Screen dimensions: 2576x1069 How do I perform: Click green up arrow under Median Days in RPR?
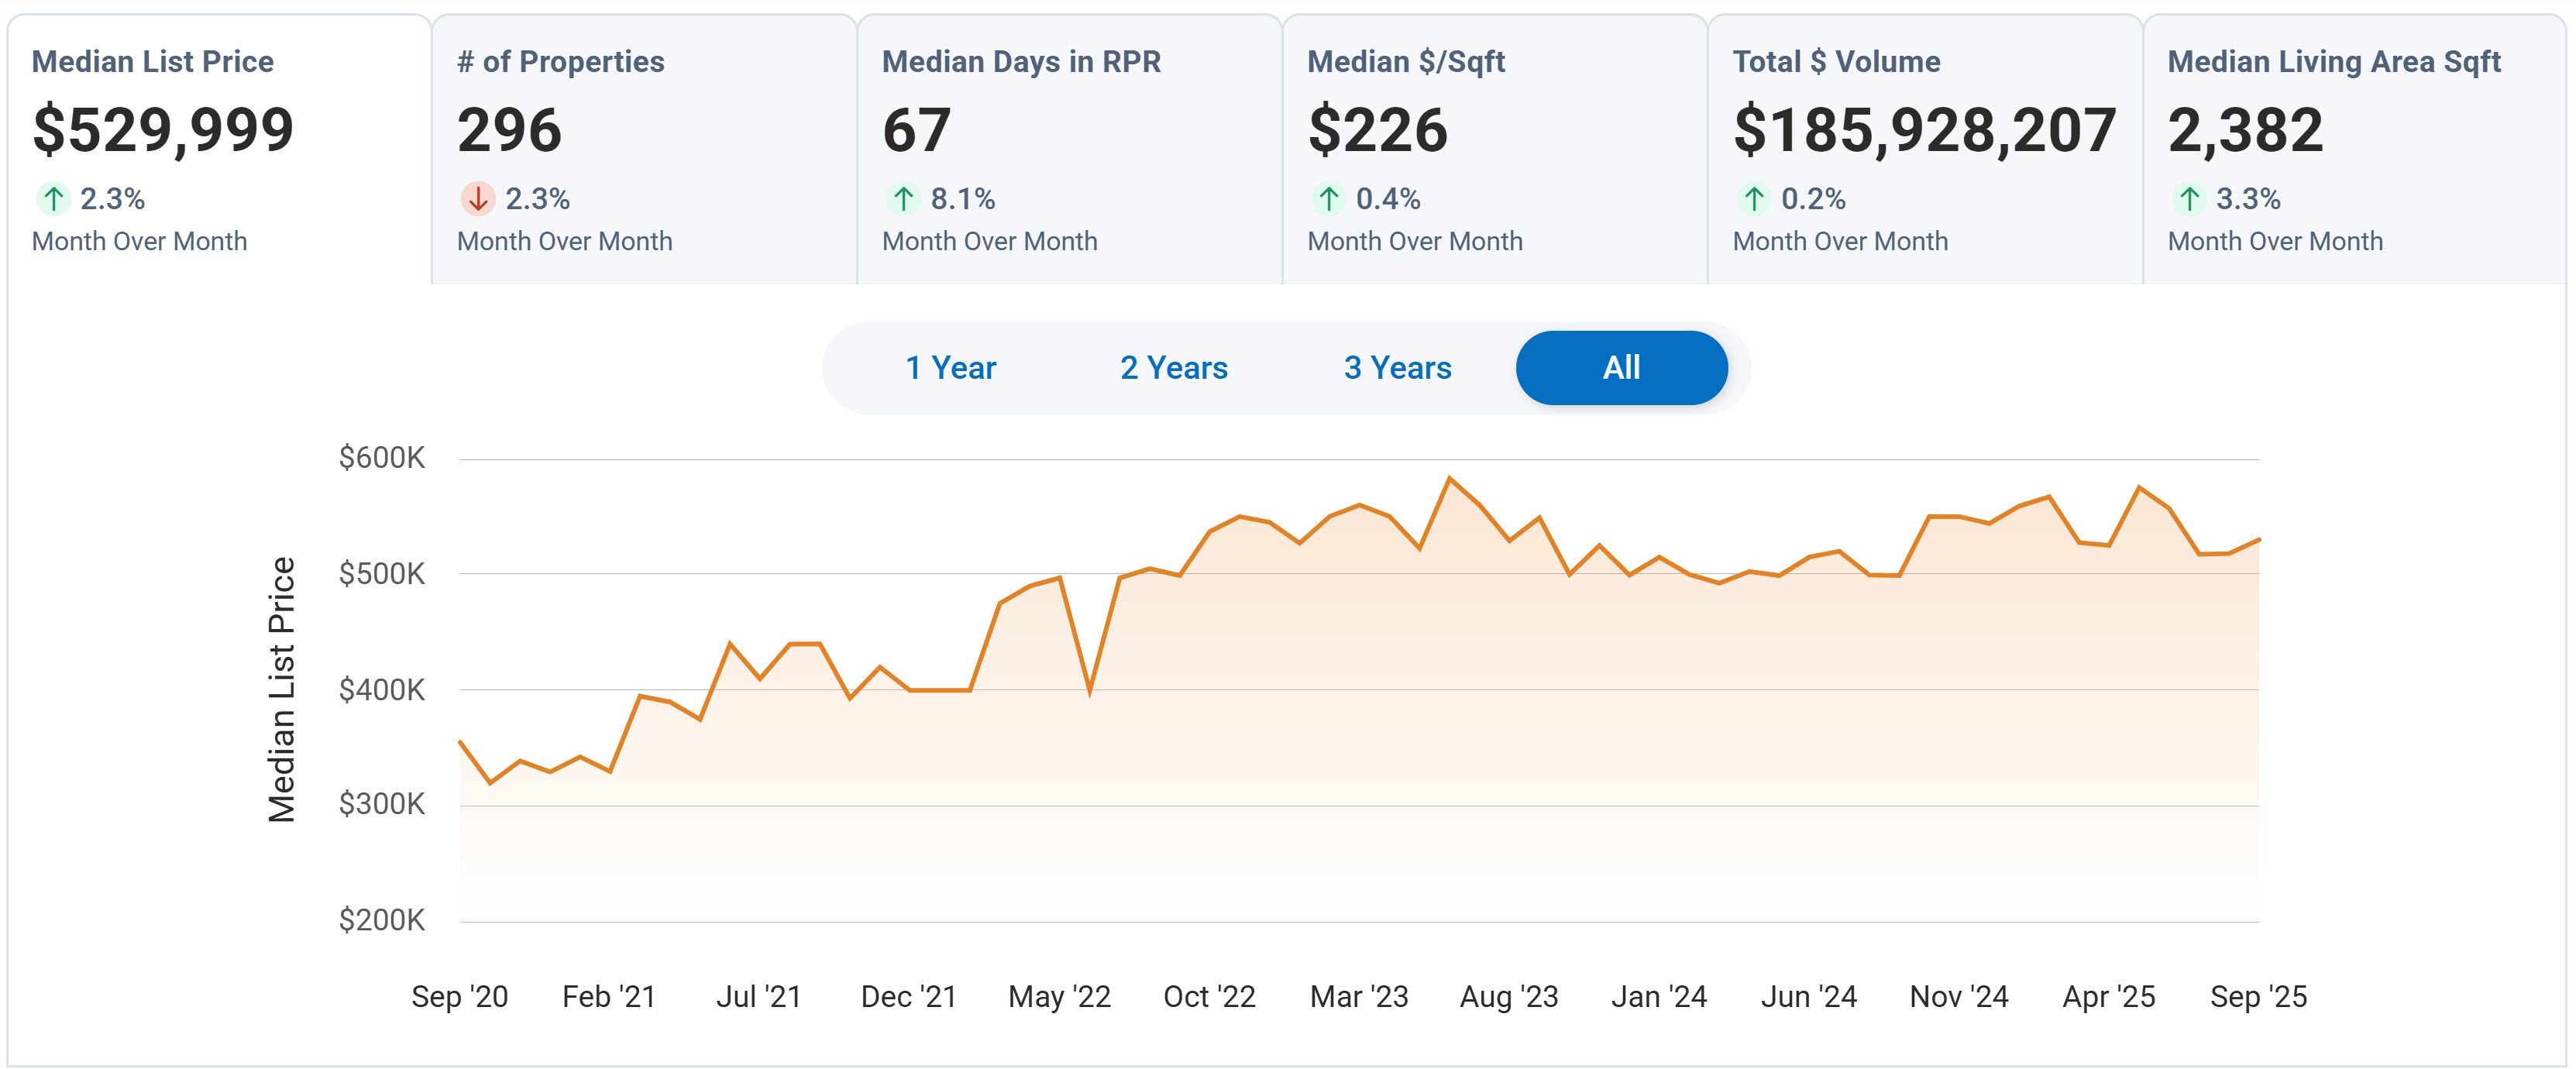[903, 199]
